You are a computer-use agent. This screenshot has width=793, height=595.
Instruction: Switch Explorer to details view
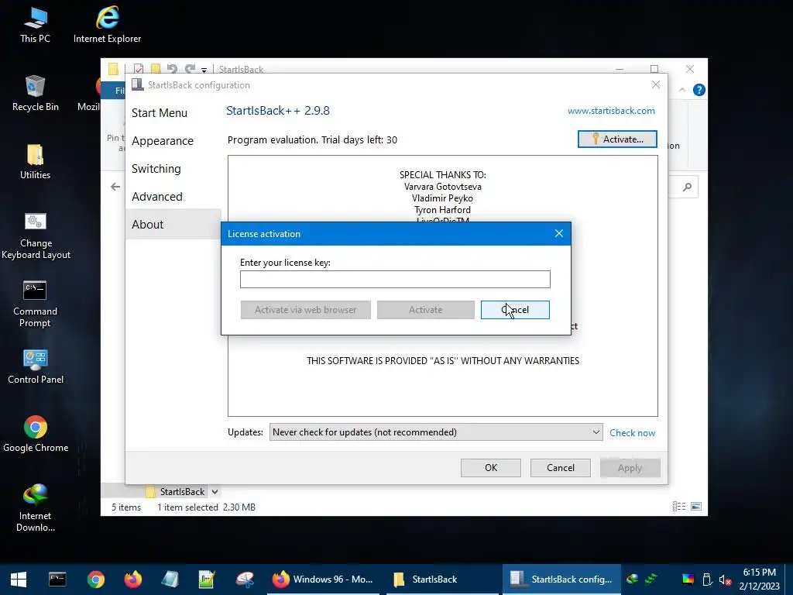(x=678, y=507)
